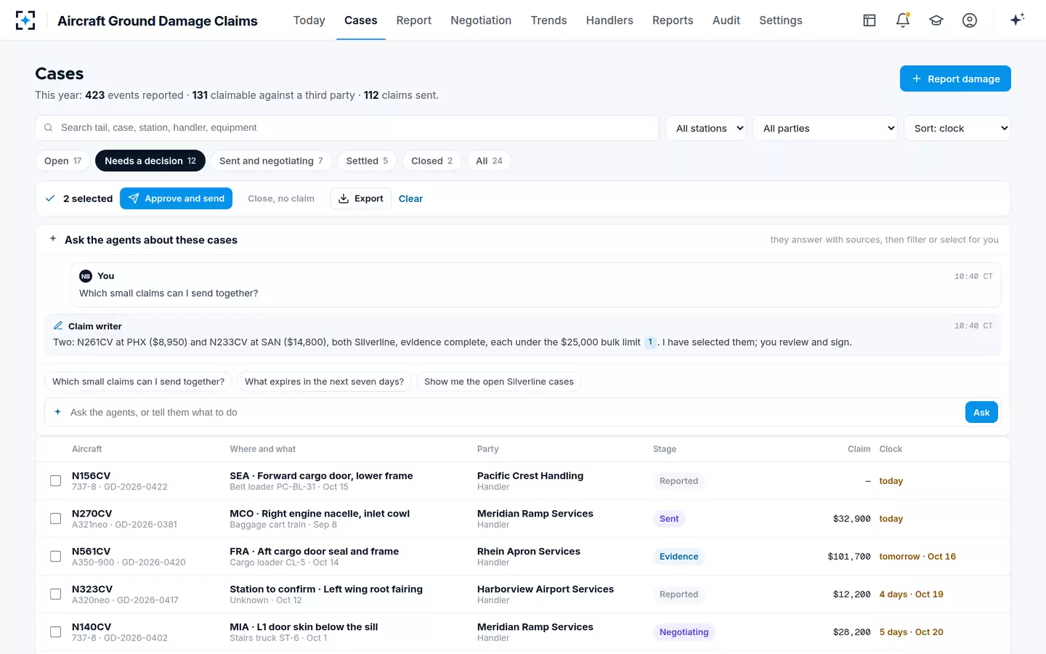Check the N561CV row checkbox
Viewport: 1046px width, 654px height.
(55, 557)
